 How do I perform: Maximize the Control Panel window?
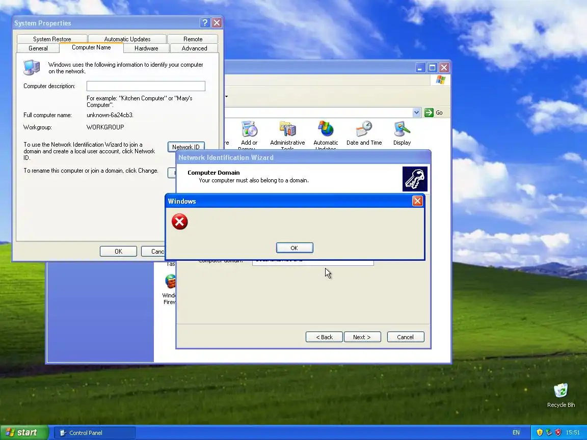(433, 68)
